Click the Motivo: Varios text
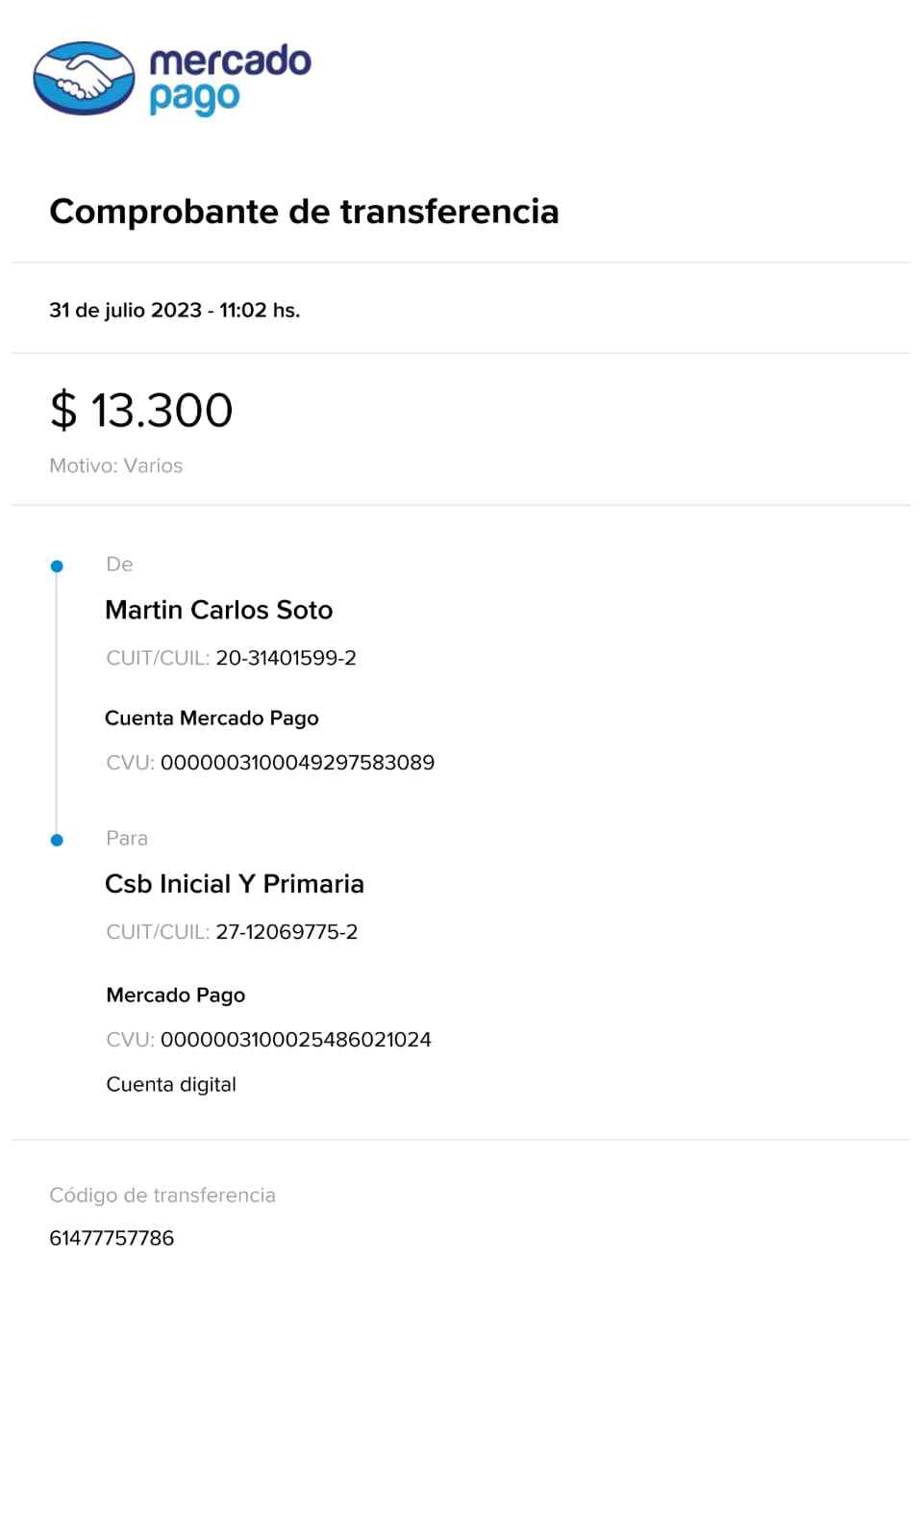This screenshot has height=1539, width=923. coord(115,466)
